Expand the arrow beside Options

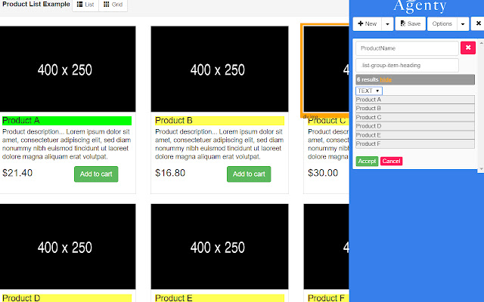click(x=463, y=23)
